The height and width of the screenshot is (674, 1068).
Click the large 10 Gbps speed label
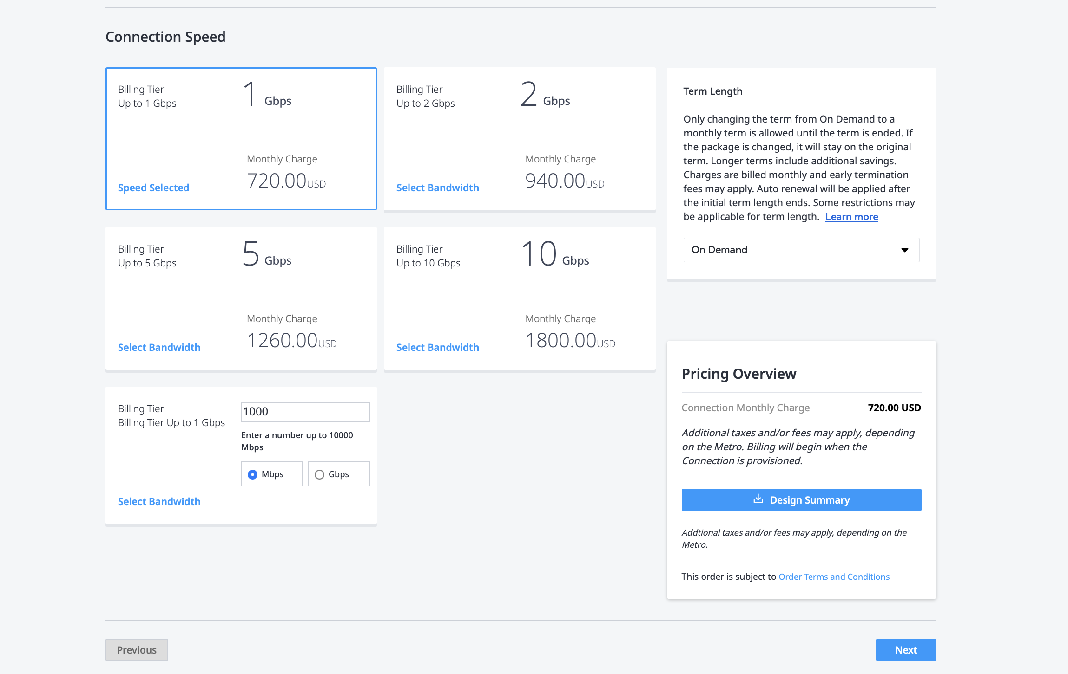pyautogui.click(x=555, y=253)
